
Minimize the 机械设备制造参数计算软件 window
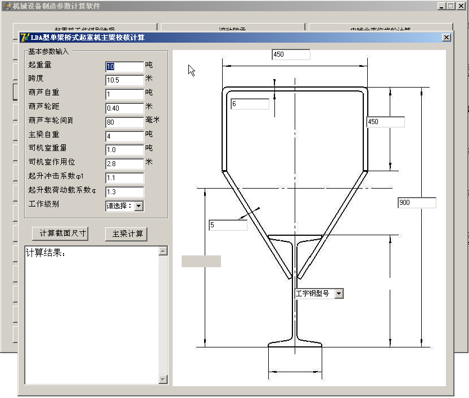pyautogui.click(x=441, y=6)
